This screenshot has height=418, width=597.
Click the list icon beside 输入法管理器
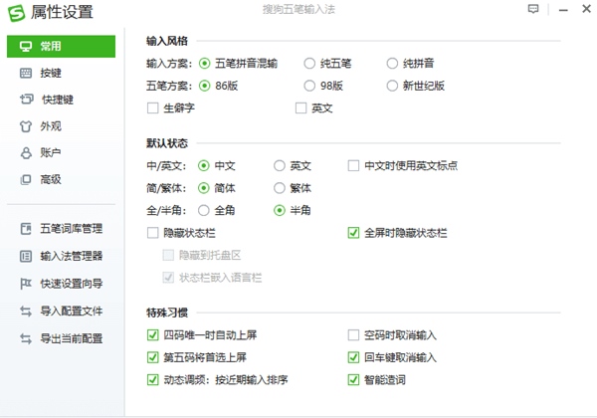26,256
